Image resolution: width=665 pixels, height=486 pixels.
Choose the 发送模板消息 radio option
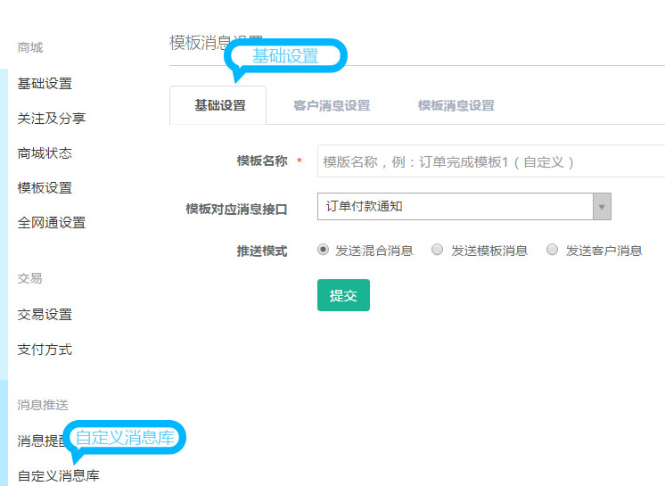[438, 251]
